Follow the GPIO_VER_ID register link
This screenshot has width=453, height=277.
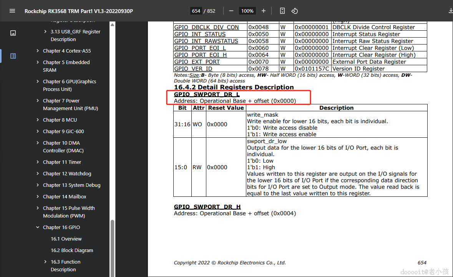(x=193, y=69)
